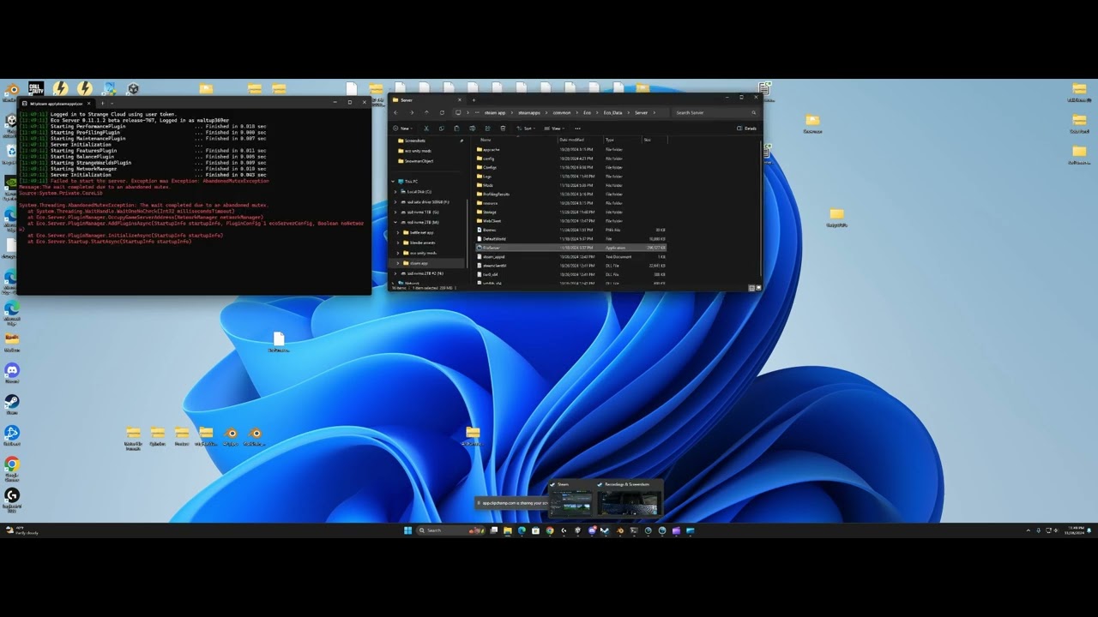Image resolution: width=1098 pixels, height=617 pixels.
Task: Click the Eco_Data breadcrumb segment
Action: pyautogui.click(x=612, y=112)
